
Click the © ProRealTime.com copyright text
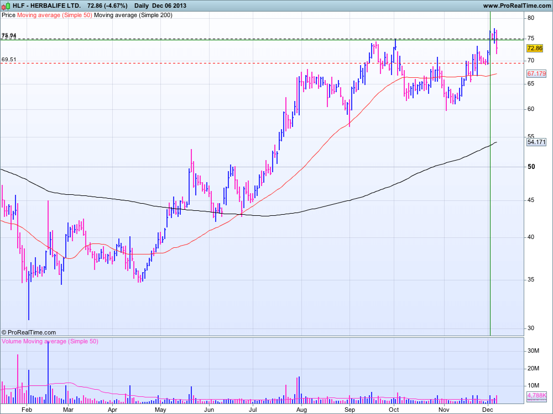[29, 332]
